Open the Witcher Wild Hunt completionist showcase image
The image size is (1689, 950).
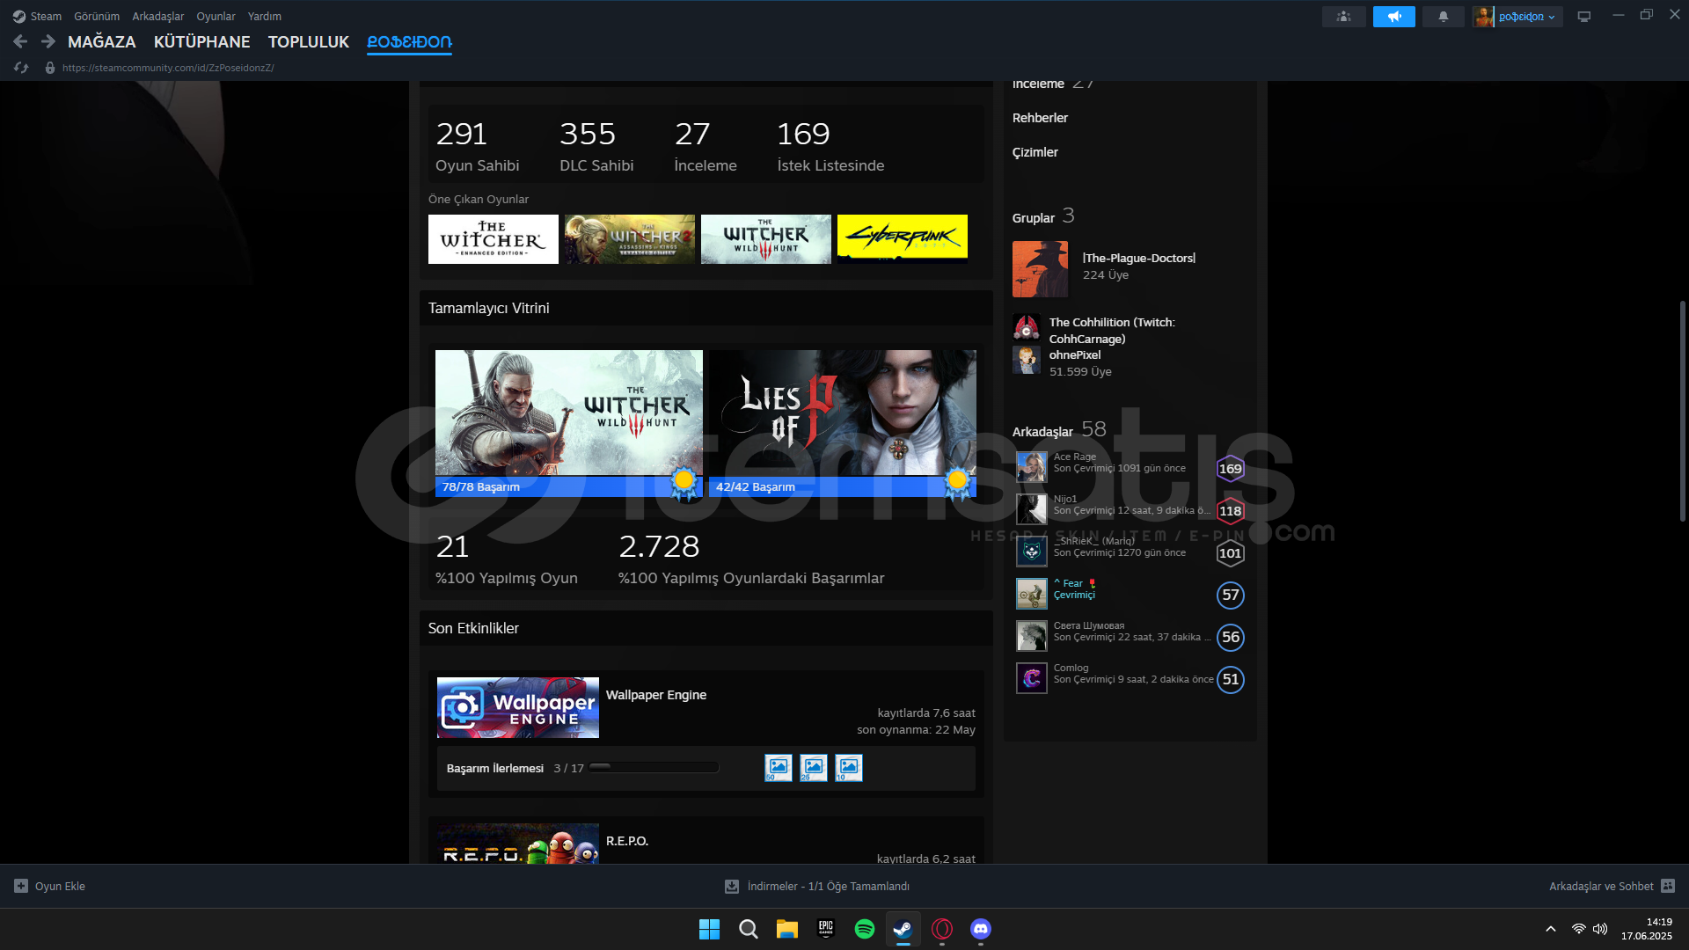(x=569, y=413)
